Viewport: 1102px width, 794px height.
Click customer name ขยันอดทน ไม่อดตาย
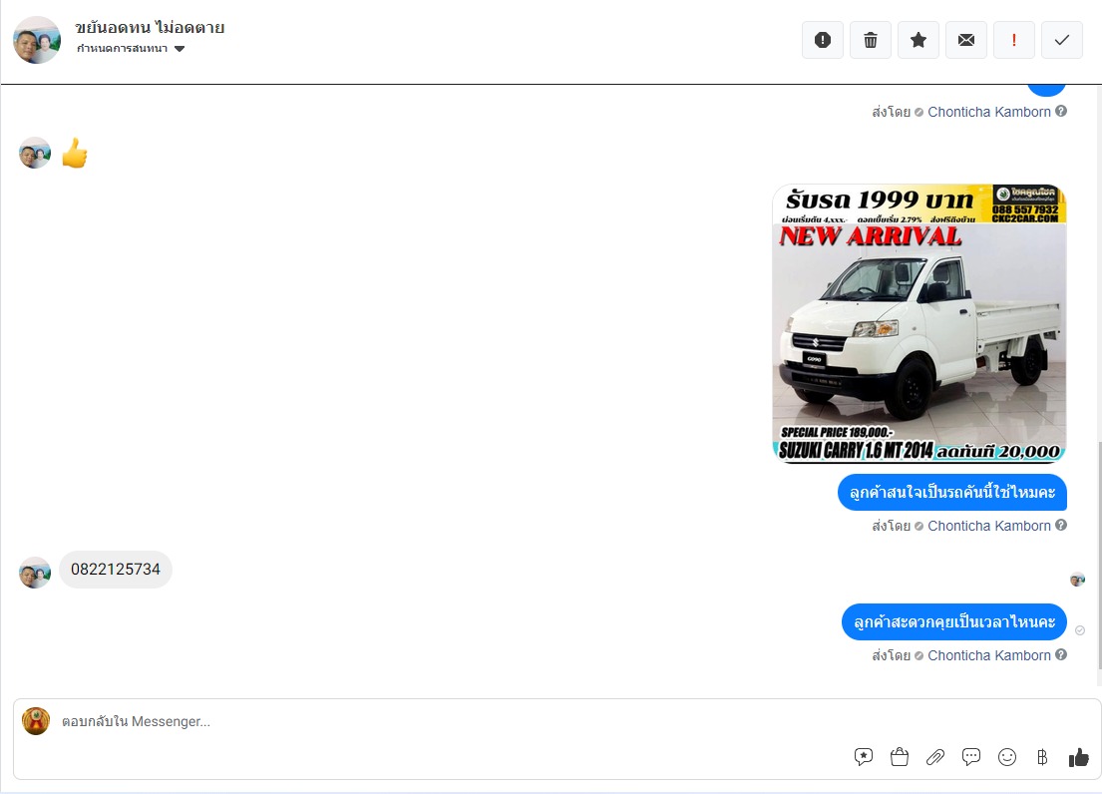[x=150, y=27]
